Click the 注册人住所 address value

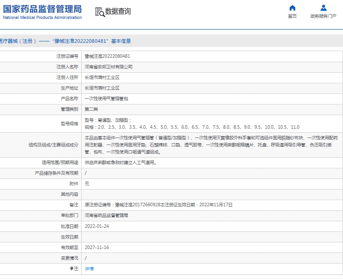coord(102,77)
